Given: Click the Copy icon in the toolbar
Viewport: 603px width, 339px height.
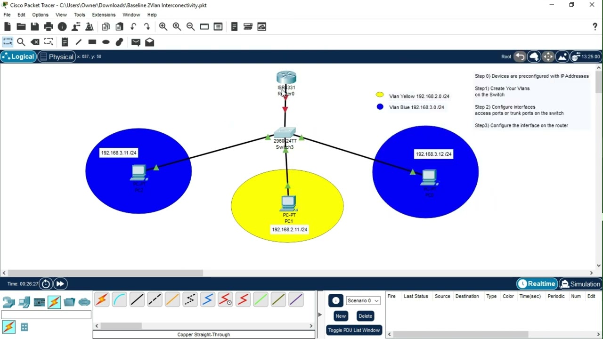Looking at the screenshot, I should coord(106,27).
